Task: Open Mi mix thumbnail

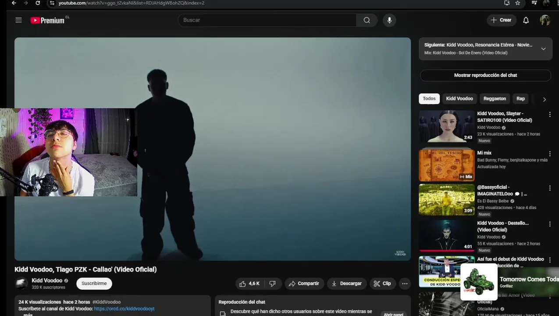Action: click(x=446, y=165)
